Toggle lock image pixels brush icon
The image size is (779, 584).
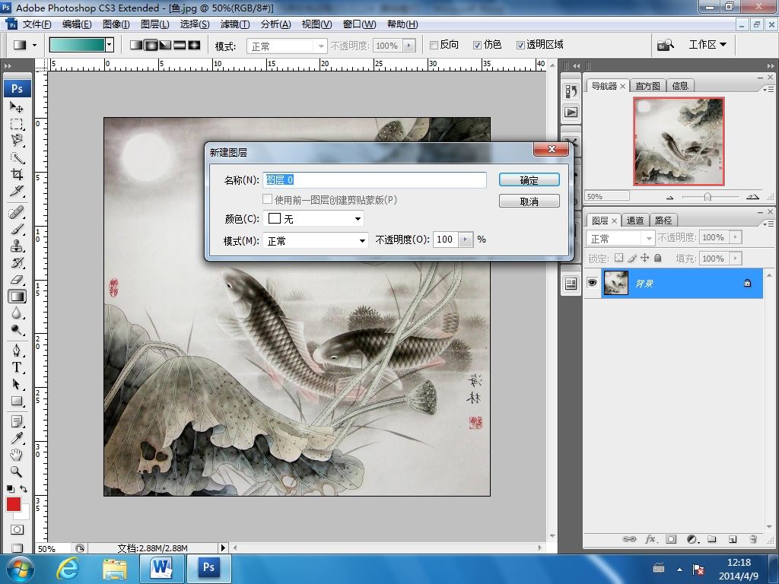(632, 258)
